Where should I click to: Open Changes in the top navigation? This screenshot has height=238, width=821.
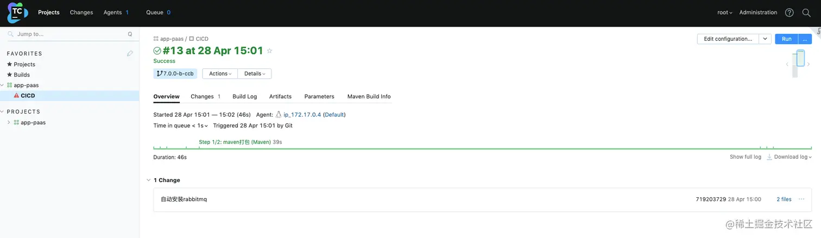(81, 12)
